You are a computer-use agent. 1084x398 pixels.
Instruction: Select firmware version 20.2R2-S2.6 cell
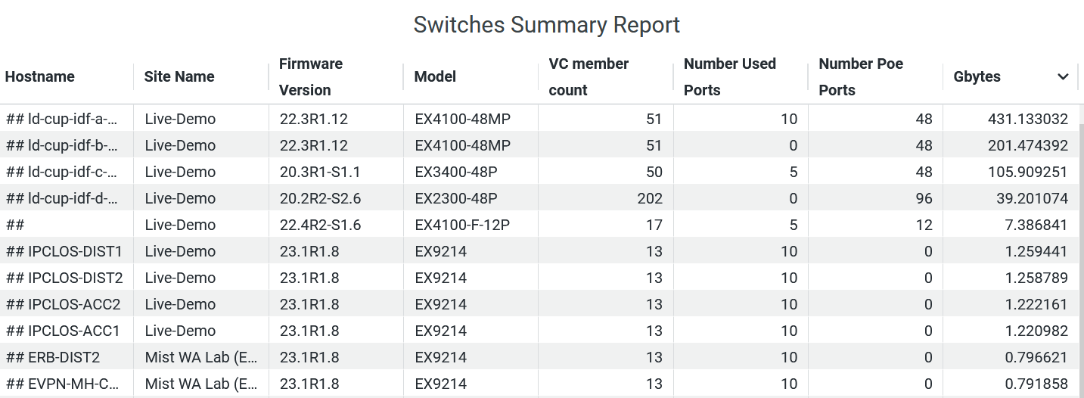coord(321,198)
